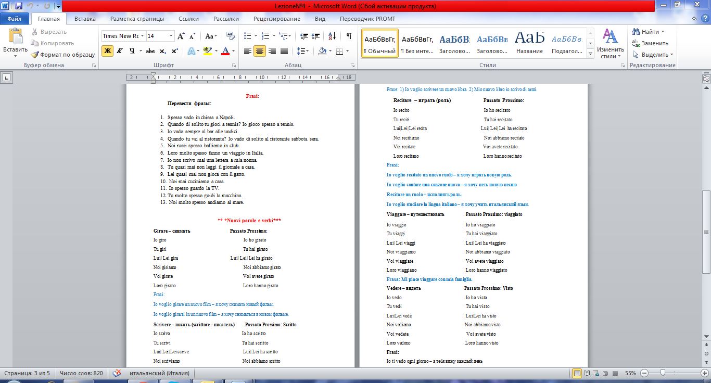Viewport: 711px width, 383px height.
Task: Switch to the Рецензирование tab
Action: [277, 19]
